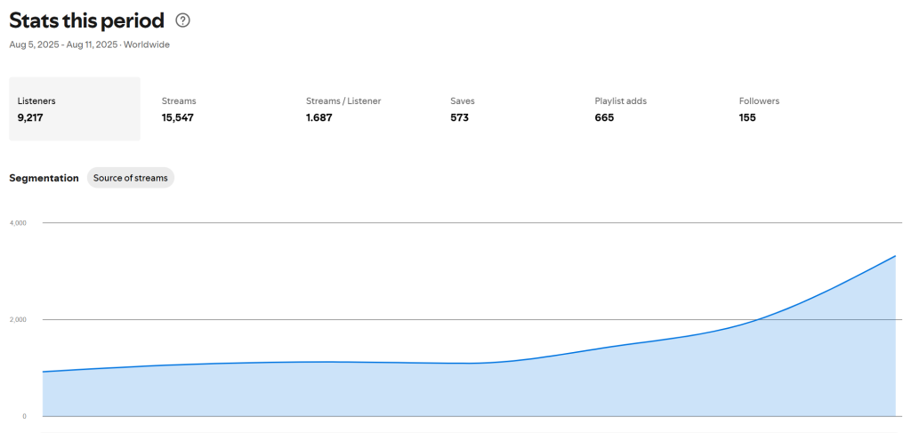
Task: Click where the line crosses the 2,000 gridline
Action: tap(756, 319)
